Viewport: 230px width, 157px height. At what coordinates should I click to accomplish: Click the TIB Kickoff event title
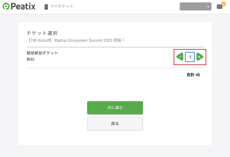click(76, 40)
